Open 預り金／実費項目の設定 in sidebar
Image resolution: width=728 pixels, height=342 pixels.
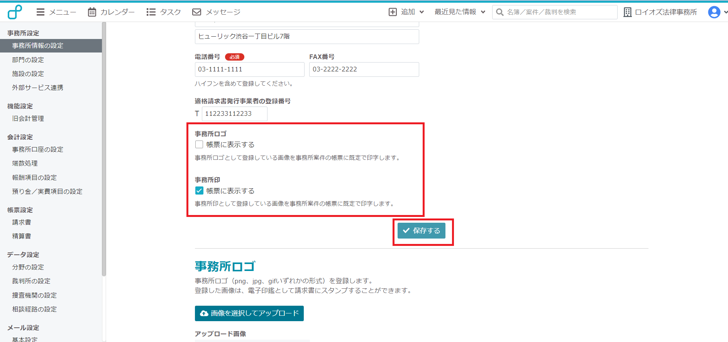tap(47, 191)
